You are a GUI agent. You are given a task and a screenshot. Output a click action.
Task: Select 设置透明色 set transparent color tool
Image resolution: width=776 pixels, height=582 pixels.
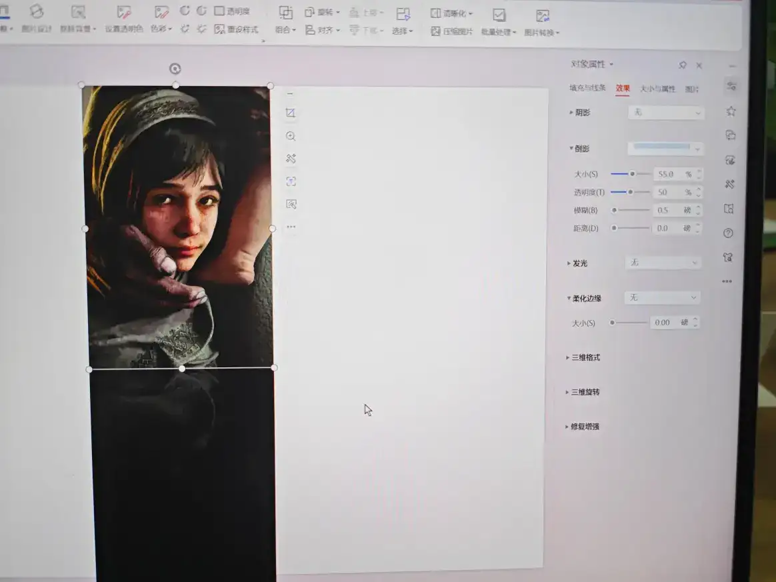124,19
